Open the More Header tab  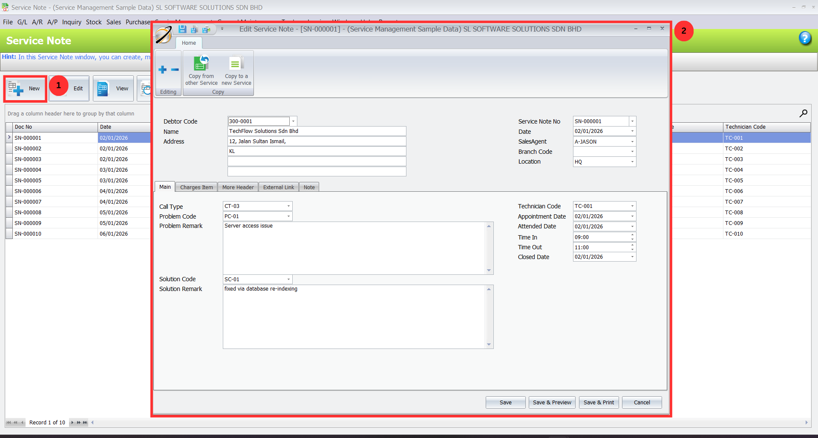pos(238,187)
